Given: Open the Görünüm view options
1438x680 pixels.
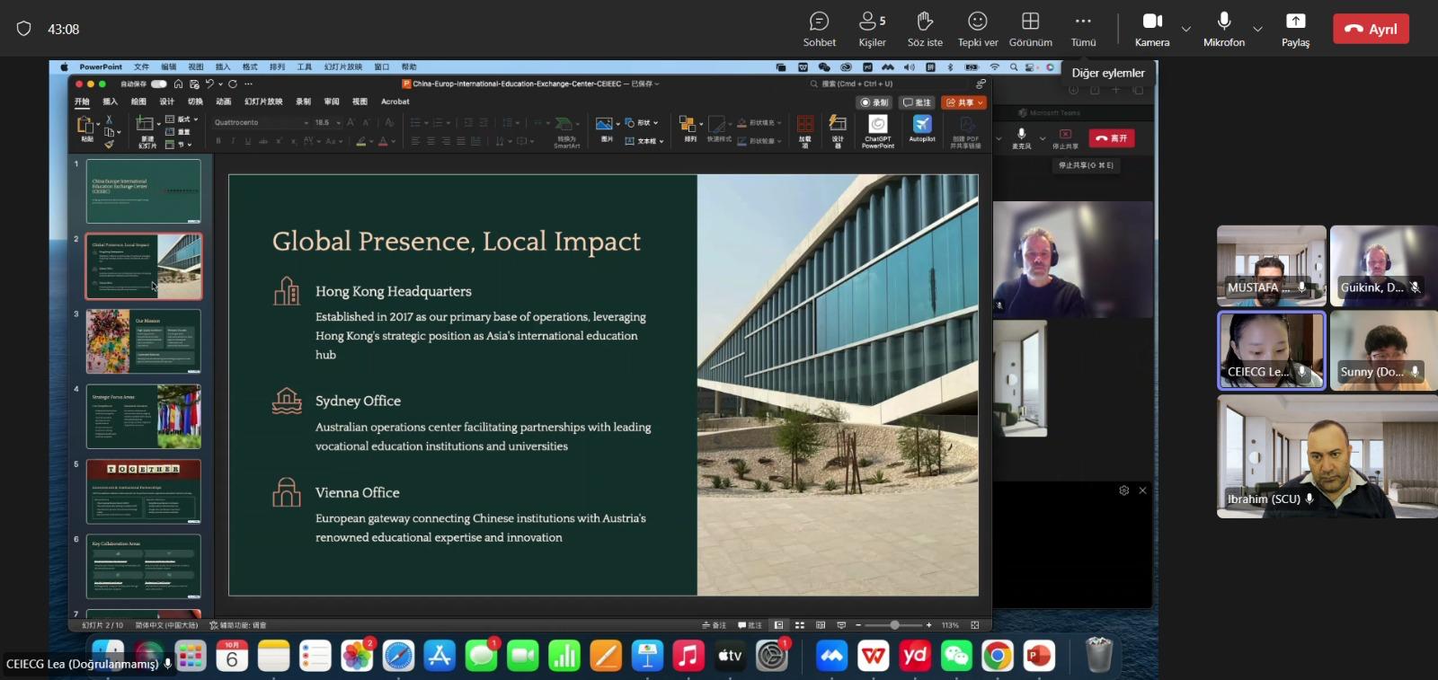Looking at the screenshot, I should [1030, 29].
